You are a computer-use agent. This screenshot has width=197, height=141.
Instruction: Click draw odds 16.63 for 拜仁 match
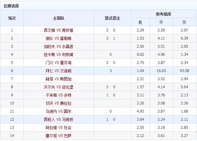tap(161, 71)
